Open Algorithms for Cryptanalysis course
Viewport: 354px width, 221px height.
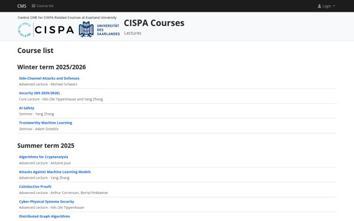tap(44, 157)
